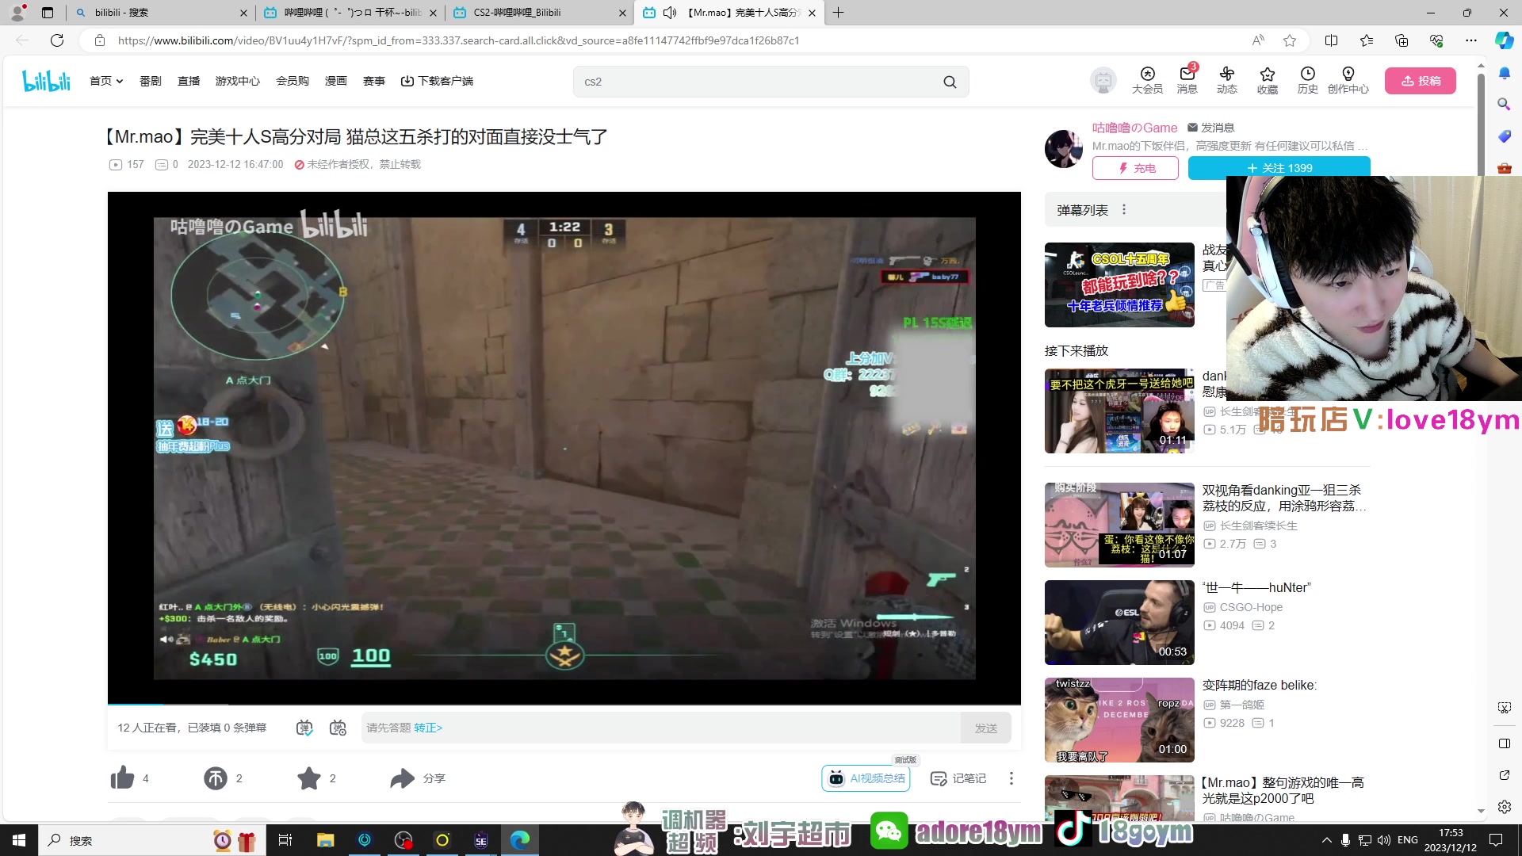Open the Windows Start menu
The image size is (1522, 856).
[x=19, y=840]
